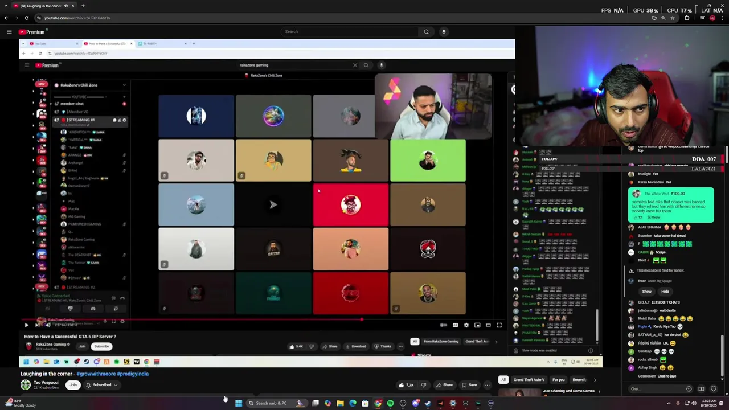Screen dimensions: 729x410
Task: Open 'Just Chatting And Some Games' suggestion
Action: pos(568,391)
